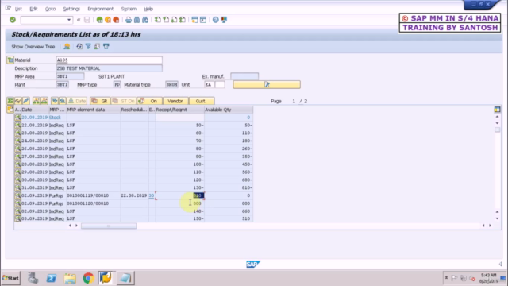The image size is (508, 286).
Task: Click the Material field A105
Action: click(x=109, y=60)
